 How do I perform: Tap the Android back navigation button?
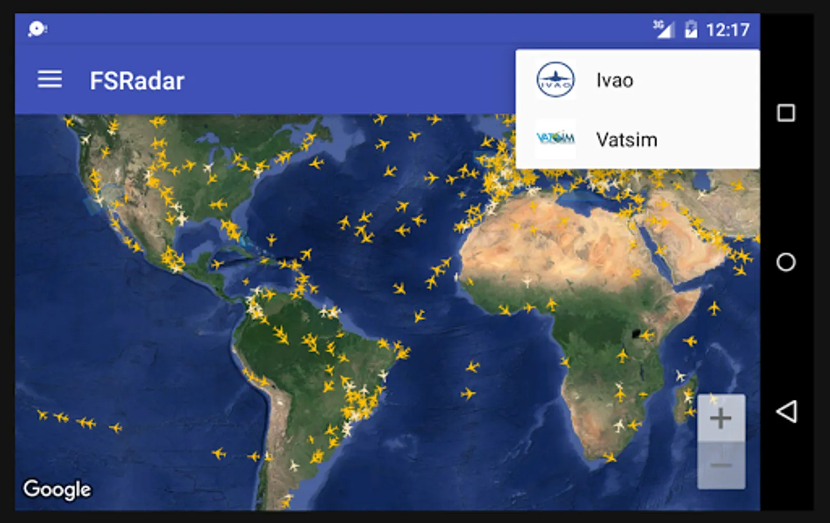786,411
